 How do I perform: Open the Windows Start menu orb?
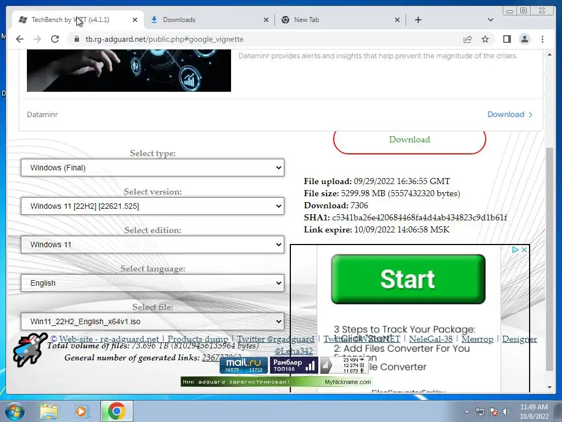tap(14, 411)
